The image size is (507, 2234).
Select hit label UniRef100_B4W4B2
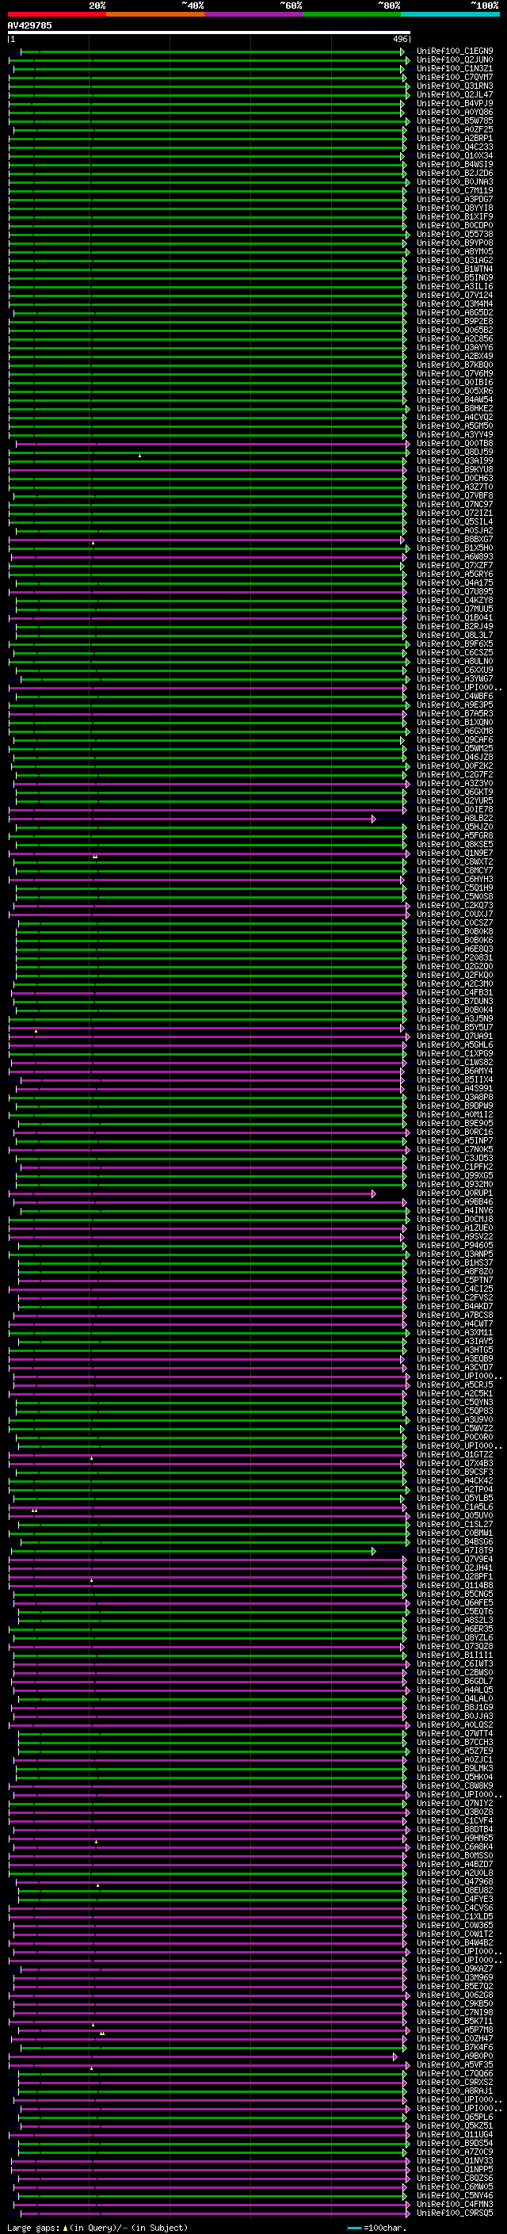(x=455, y=1942)
